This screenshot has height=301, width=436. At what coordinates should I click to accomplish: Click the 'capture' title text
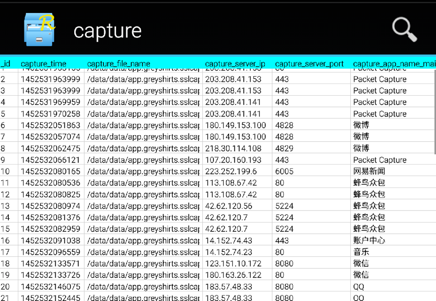(x=108, y=31)
